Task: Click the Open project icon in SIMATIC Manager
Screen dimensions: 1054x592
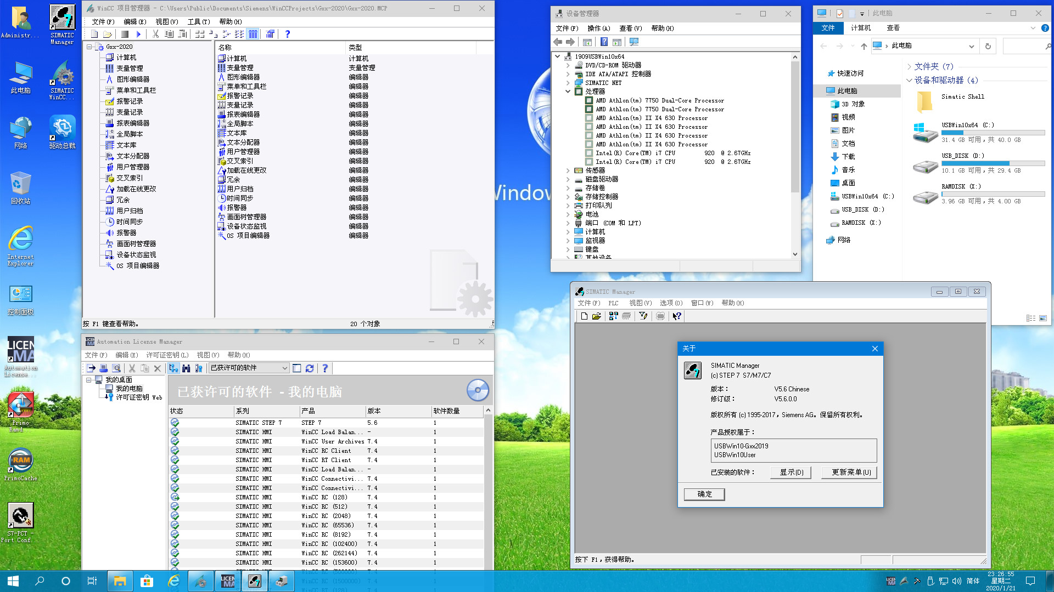Action: [x=597, y=316]
